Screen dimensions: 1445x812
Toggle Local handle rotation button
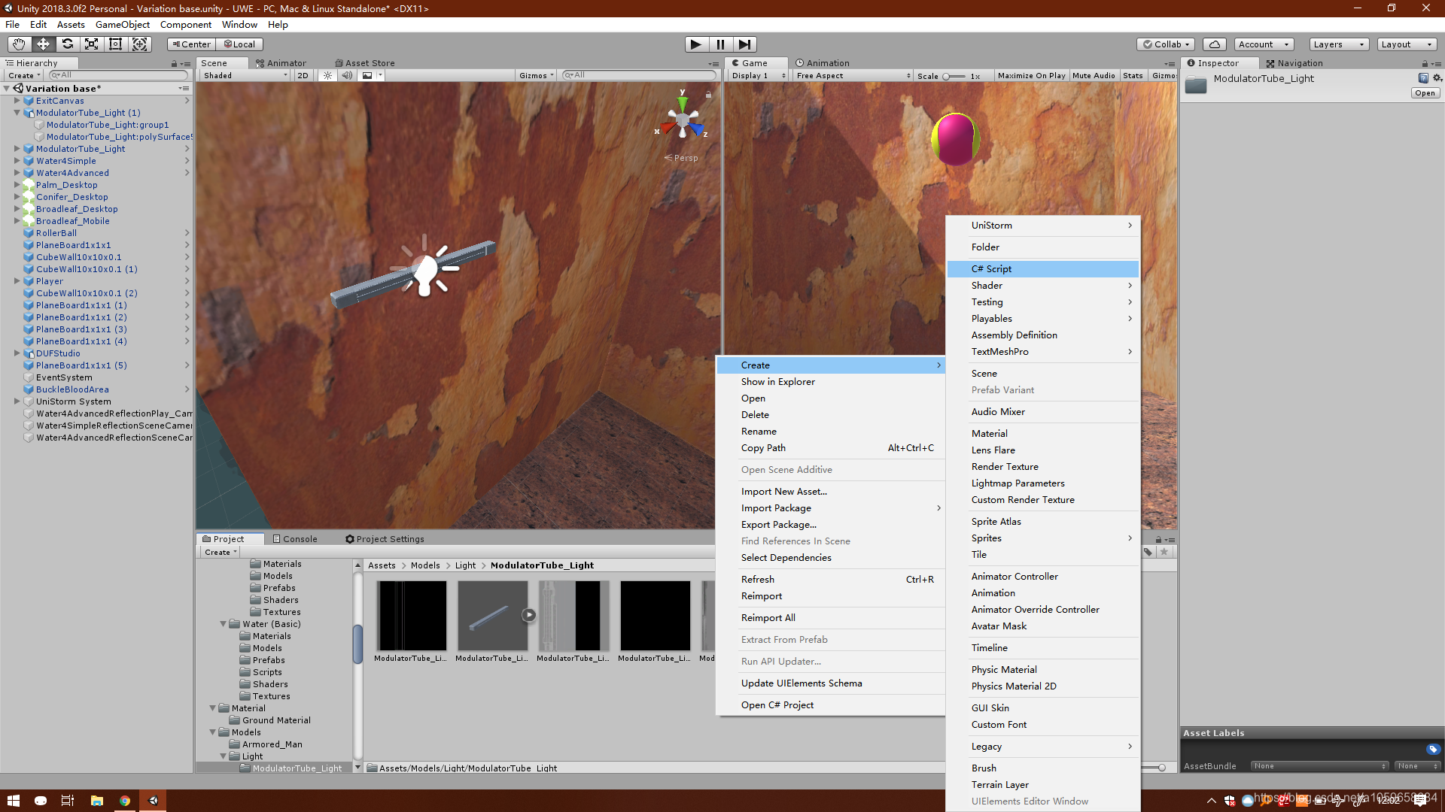tap(239, 44)
